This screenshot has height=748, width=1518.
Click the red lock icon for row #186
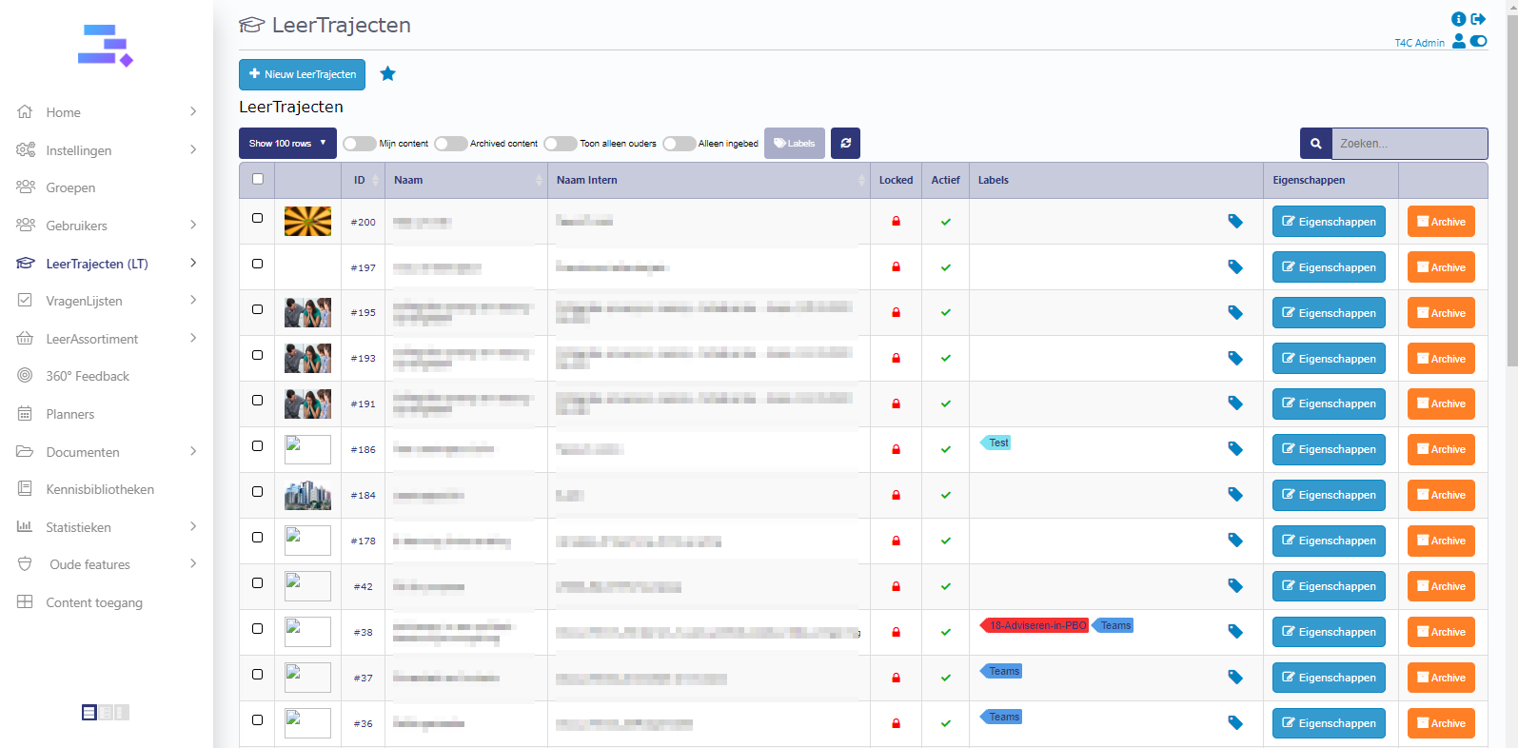pyautogui.click(x=896, y=449)
